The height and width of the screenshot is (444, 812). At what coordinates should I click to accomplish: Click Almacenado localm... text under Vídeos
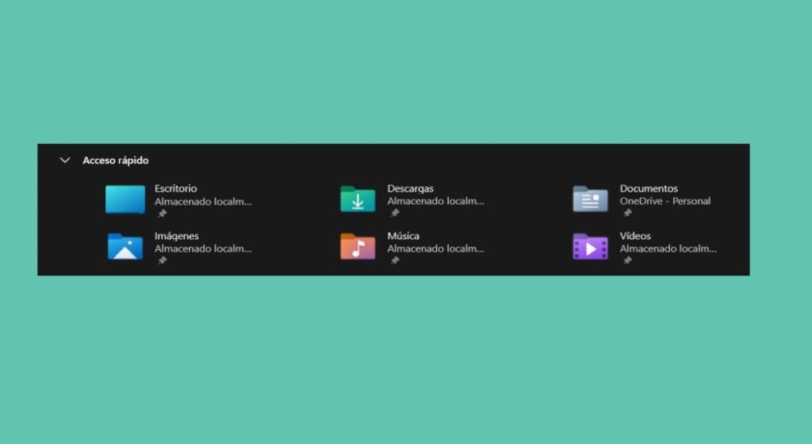click(668, 249)
